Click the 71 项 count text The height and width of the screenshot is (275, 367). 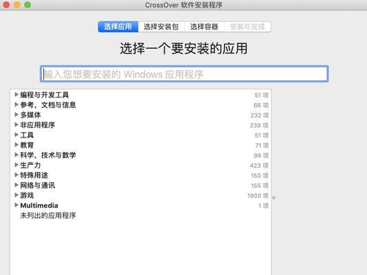(262, 145)
